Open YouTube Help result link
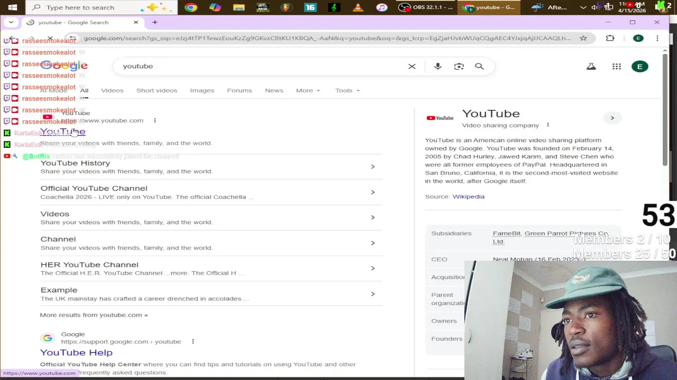 [x=76, y=353]
